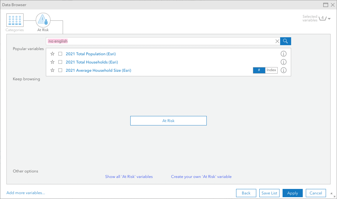Select the At Risk breadcrumb icon
Screen dimensions: 337x199
tap(43, 20)
